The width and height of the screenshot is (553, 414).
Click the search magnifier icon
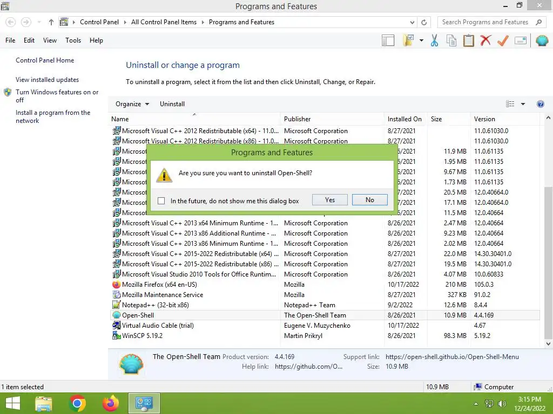(538, 22)
